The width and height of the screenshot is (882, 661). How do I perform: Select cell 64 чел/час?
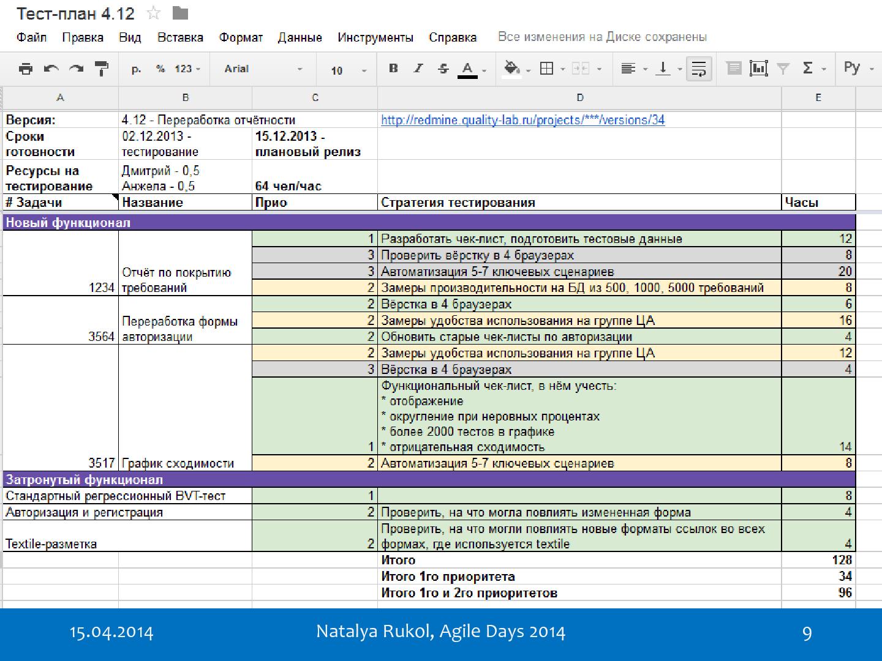coord(315,178)
